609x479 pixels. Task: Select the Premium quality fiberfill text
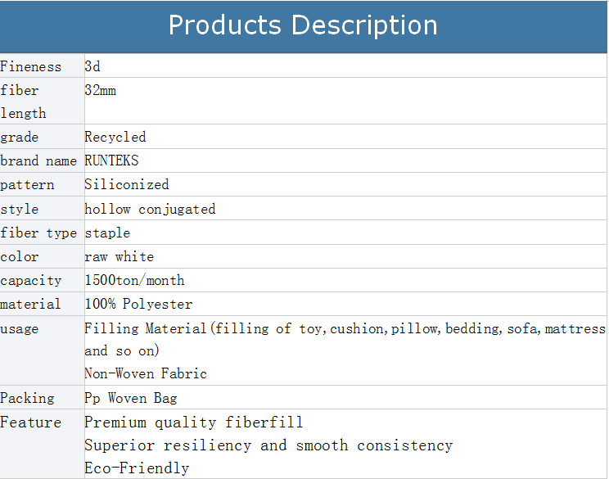click(x=193, y=423)
